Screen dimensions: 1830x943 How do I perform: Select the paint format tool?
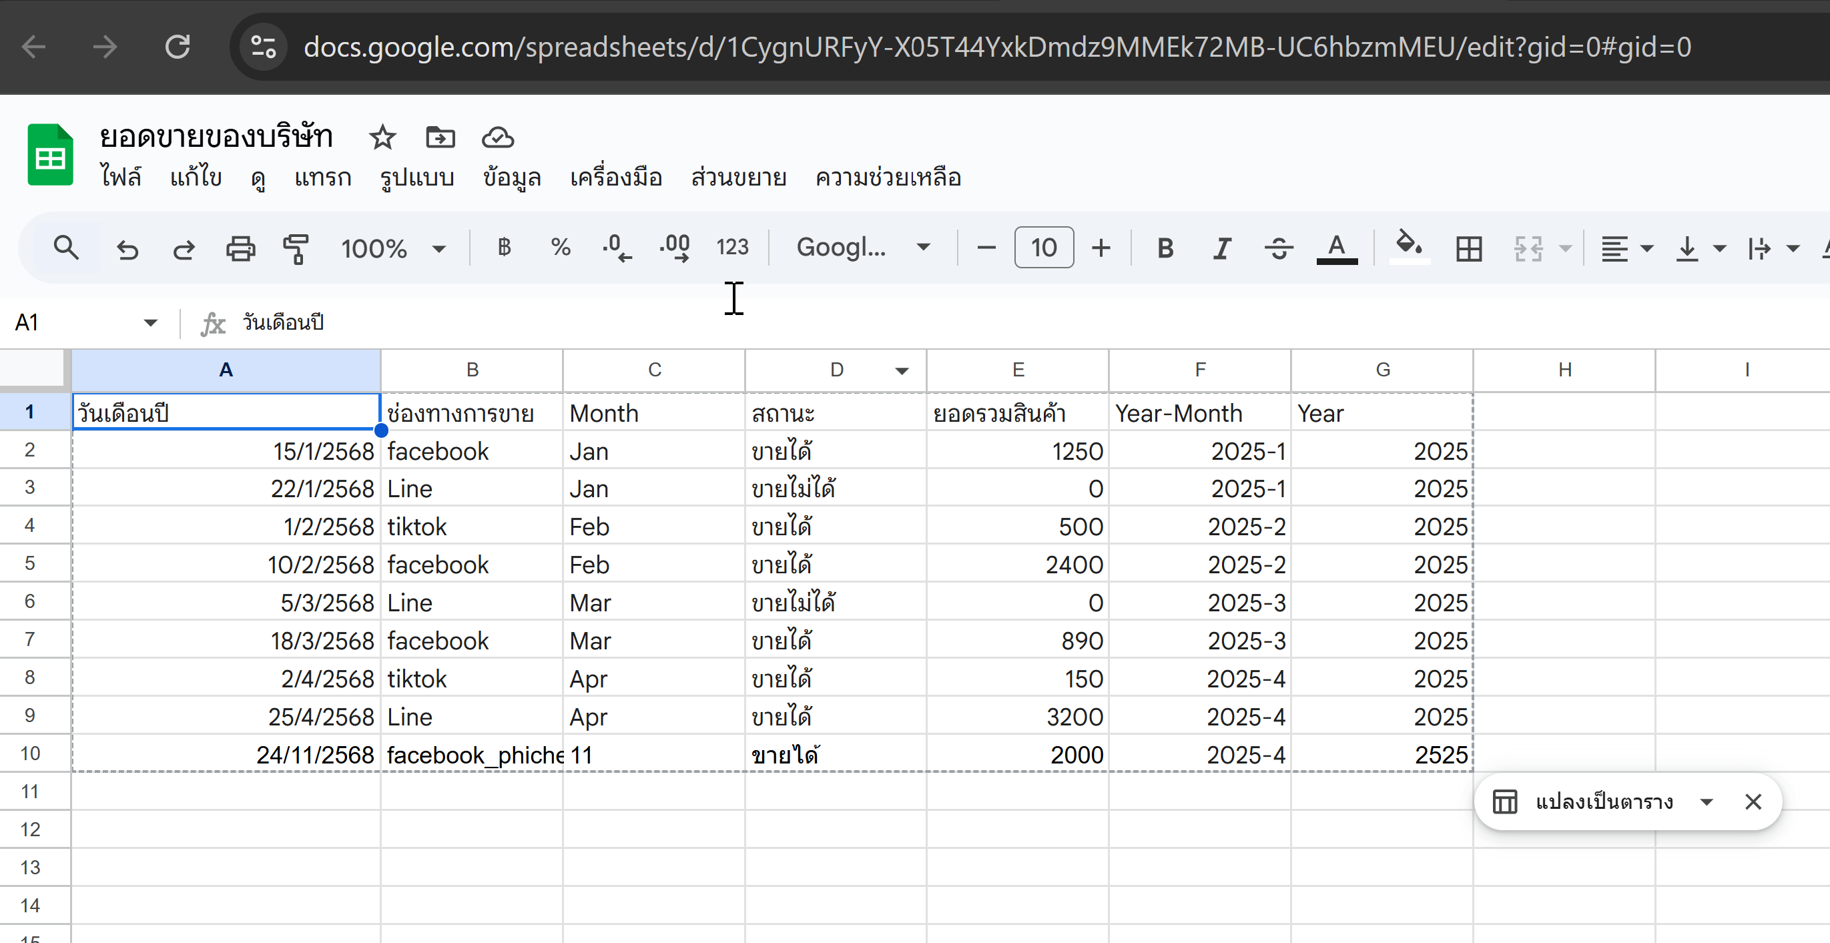(x=297, y=248)
